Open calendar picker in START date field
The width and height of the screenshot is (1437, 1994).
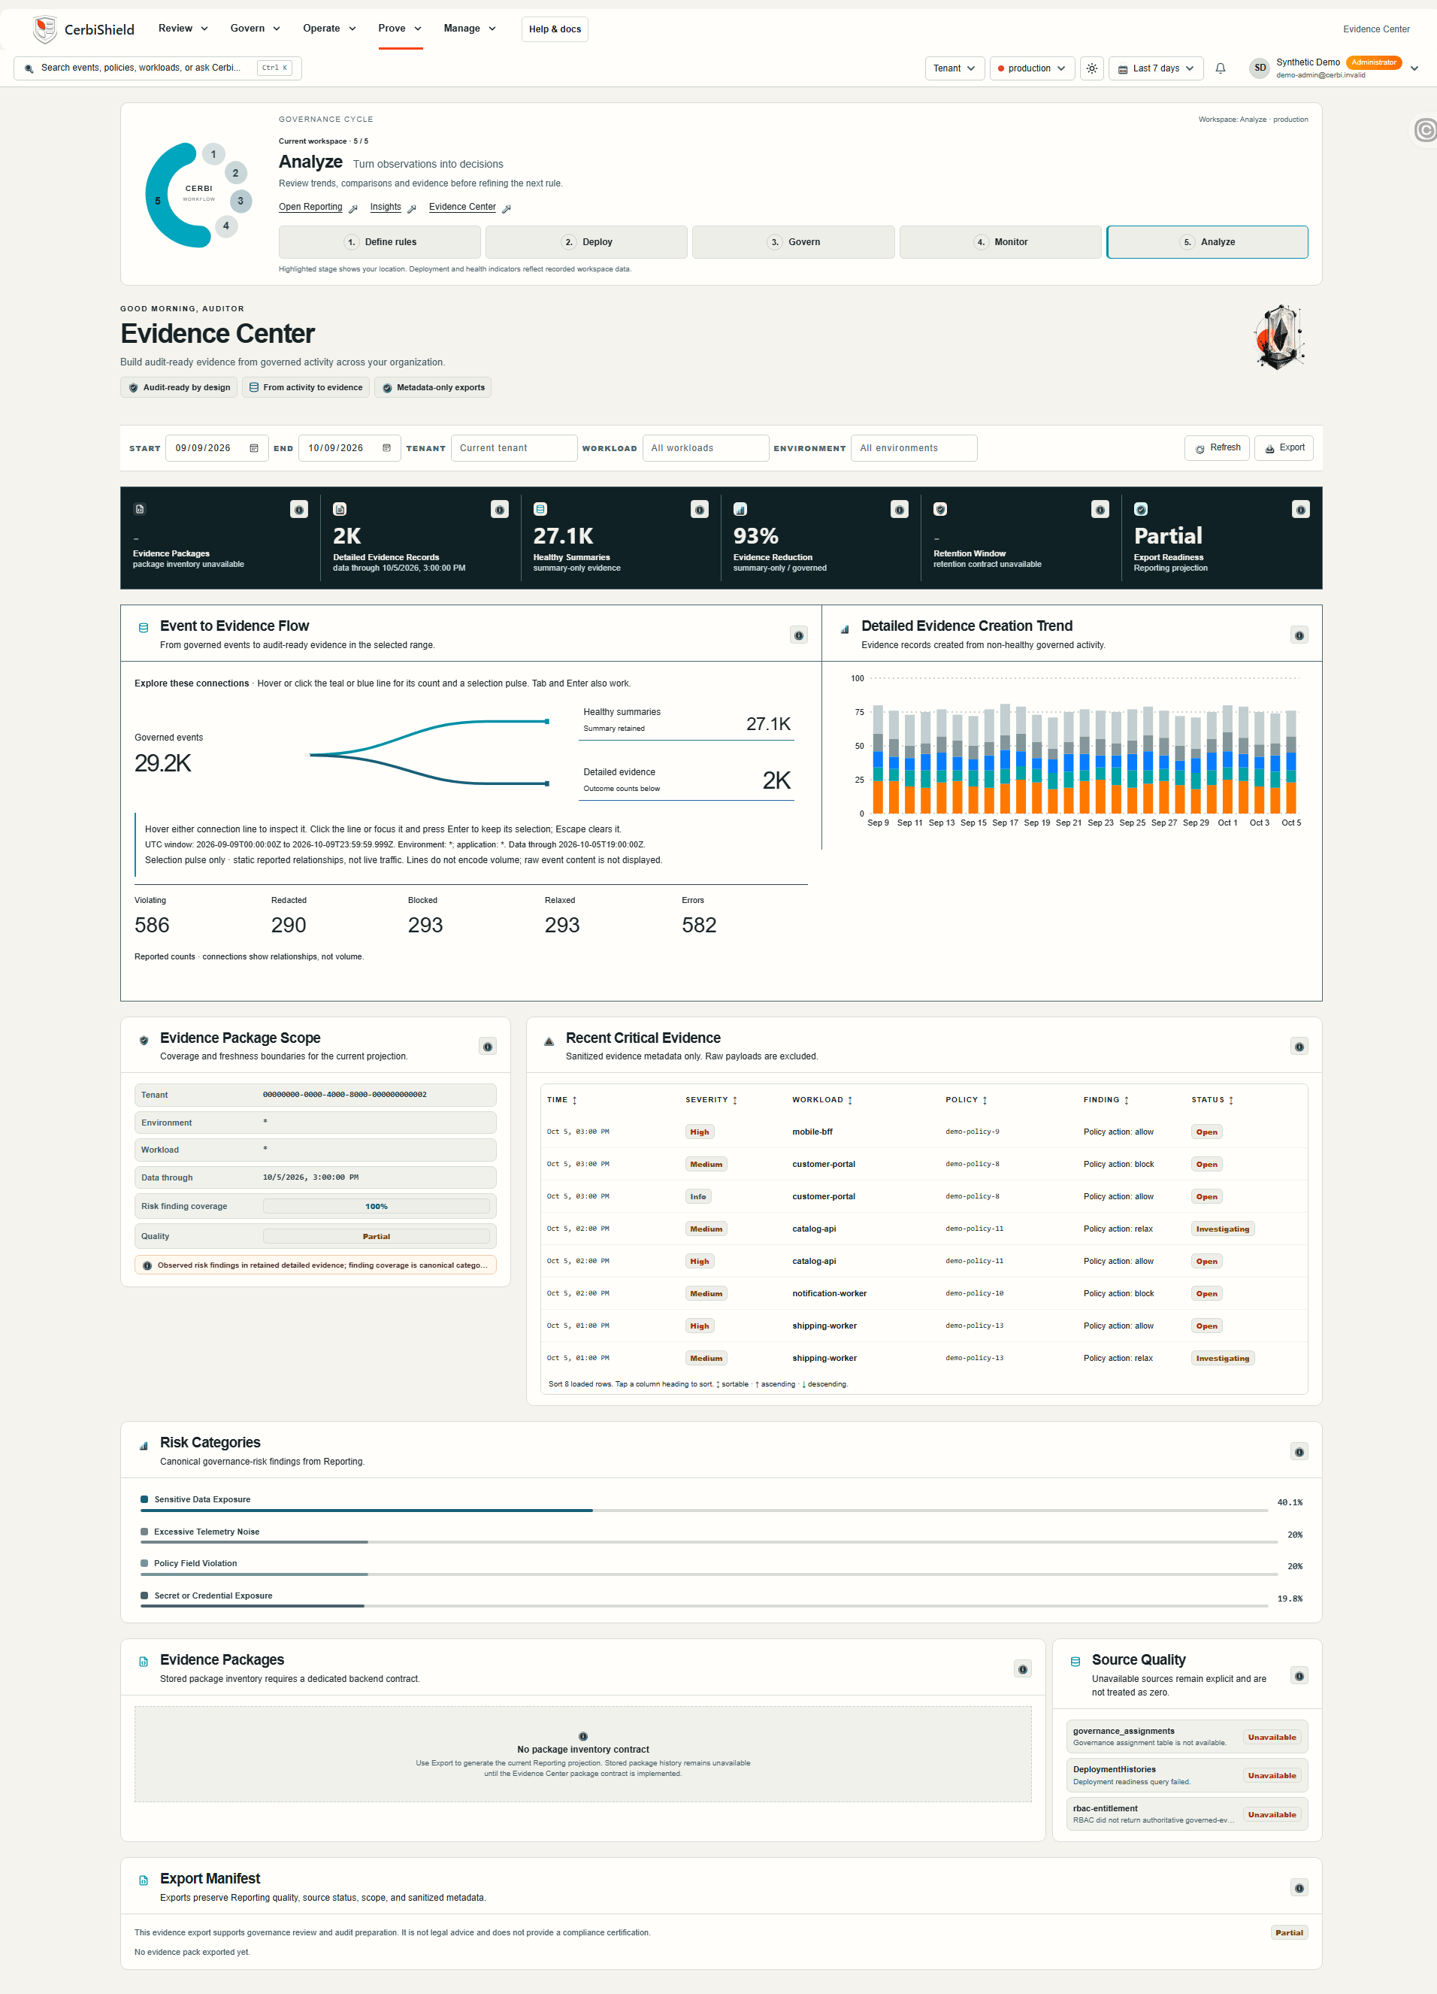pyautogui.click(x=254, y=448)
